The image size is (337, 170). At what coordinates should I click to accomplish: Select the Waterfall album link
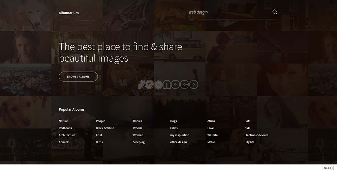click(x=213, y=135)
